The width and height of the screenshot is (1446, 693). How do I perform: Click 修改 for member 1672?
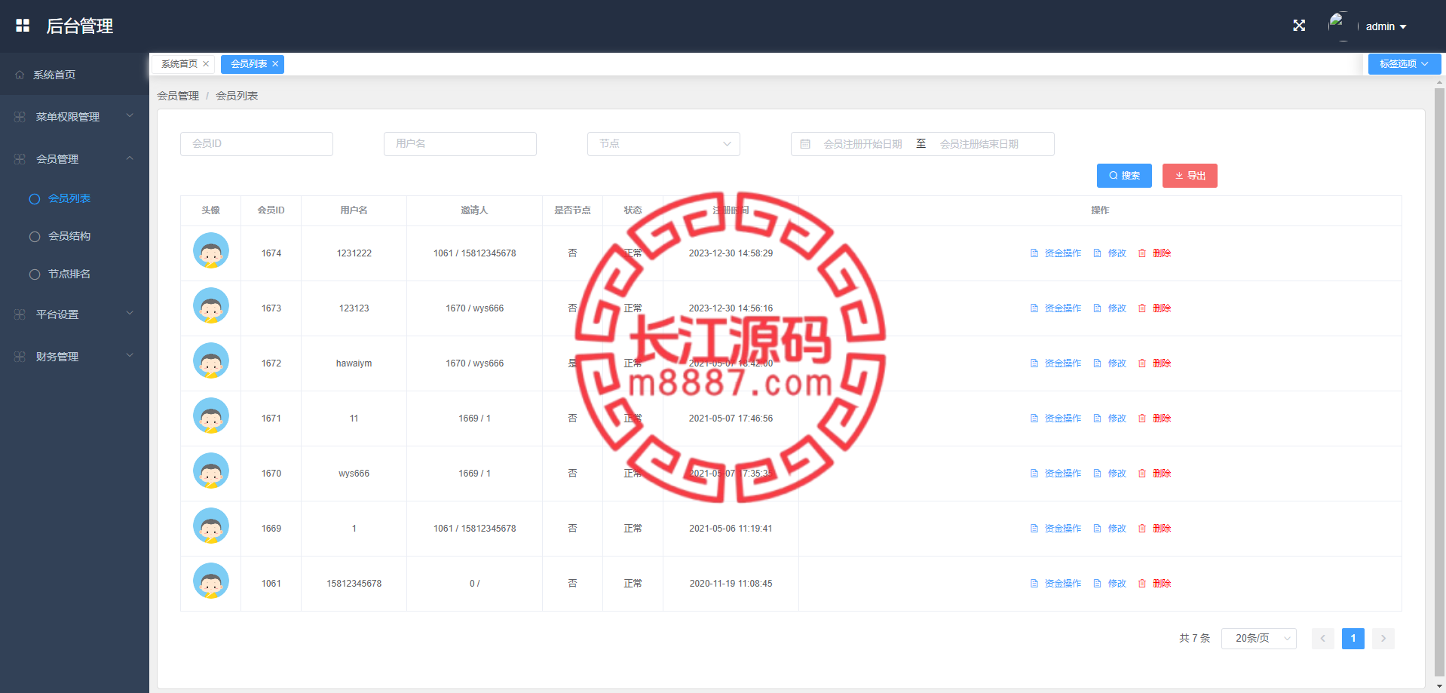coord(1110,363)
